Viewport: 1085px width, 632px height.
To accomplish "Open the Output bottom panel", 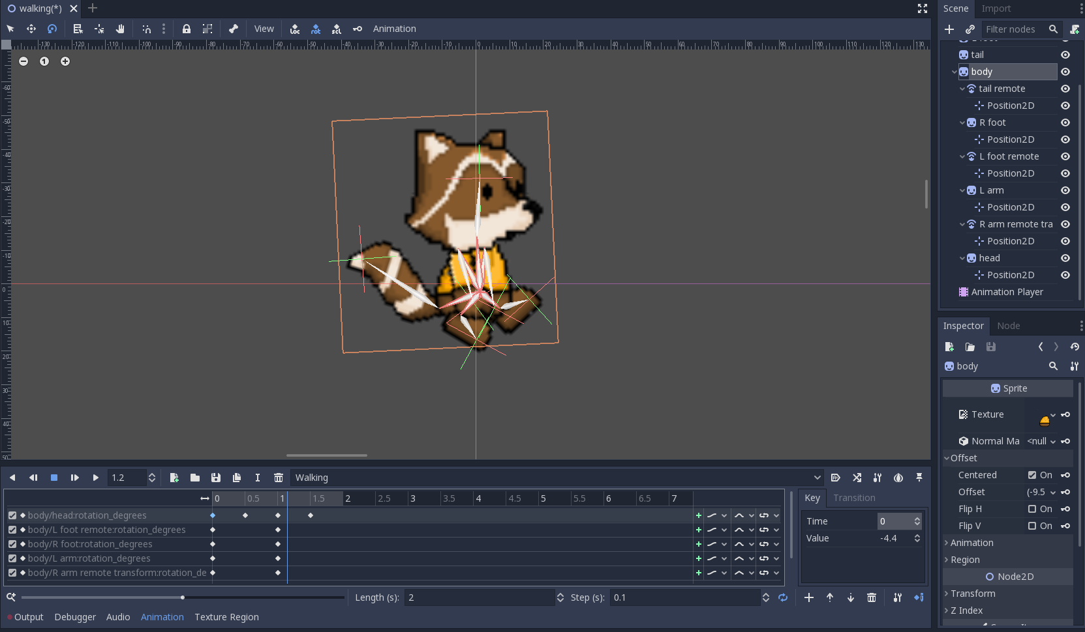I will tap(29, 617).
